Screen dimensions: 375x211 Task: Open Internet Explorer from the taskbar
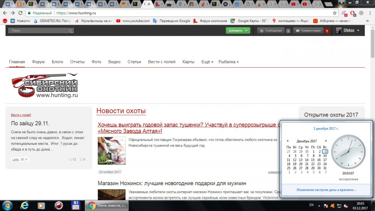click(x=25, y=205)
